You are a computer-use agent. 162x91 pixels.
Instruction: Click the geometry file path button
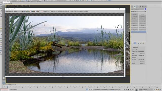point(138,51)
